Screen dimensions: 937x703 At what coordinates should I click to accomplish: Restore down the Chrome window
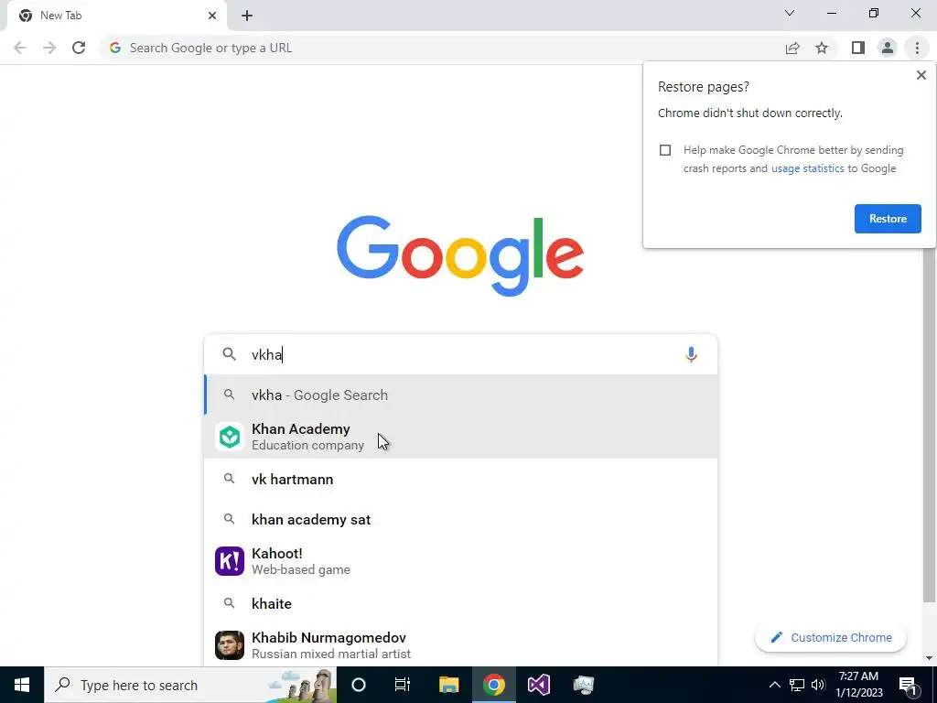(874, 13)
